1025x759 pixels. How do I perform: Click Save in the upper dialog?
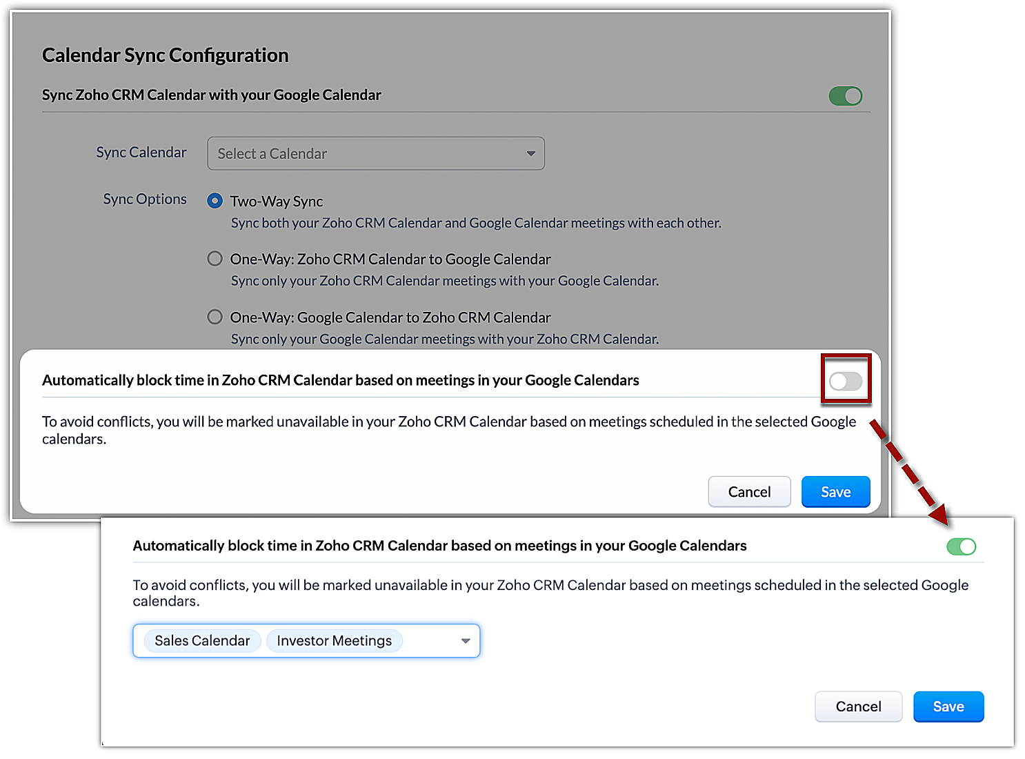point(835,492)
